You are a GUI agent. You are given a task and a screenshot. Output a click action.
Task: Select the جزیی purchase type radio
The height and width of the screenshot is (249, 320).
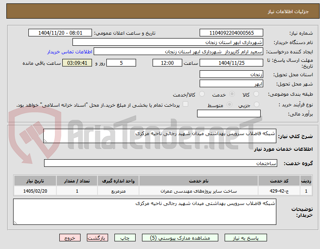click(256, 105)
